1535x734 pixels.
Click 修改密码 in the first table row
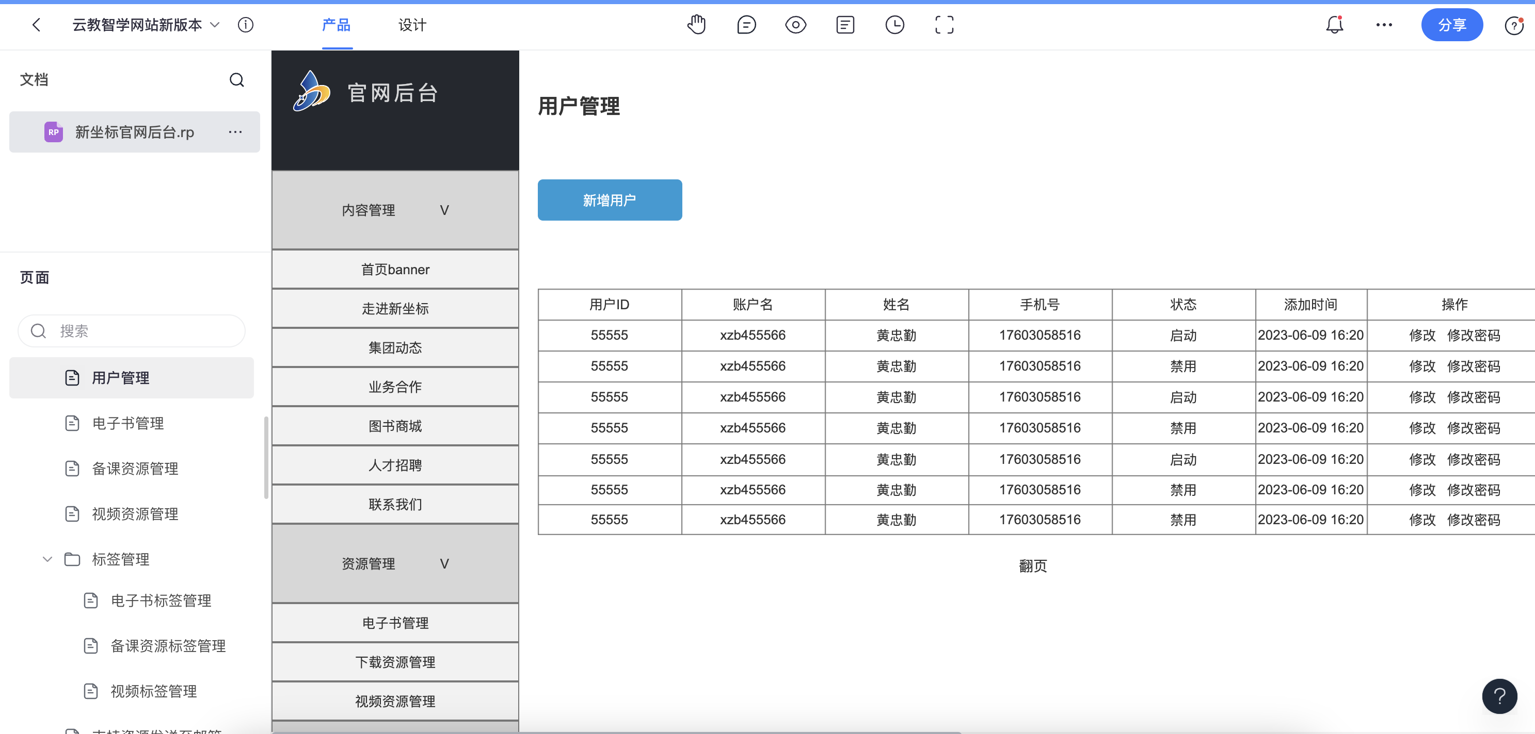[x=1473, y=335]
